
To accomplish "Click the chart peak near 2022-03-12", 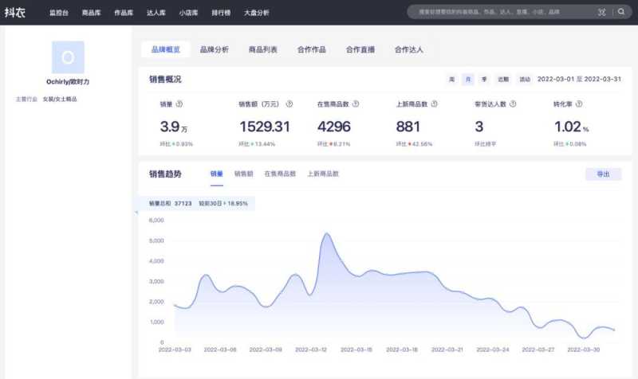I will 327,234.
